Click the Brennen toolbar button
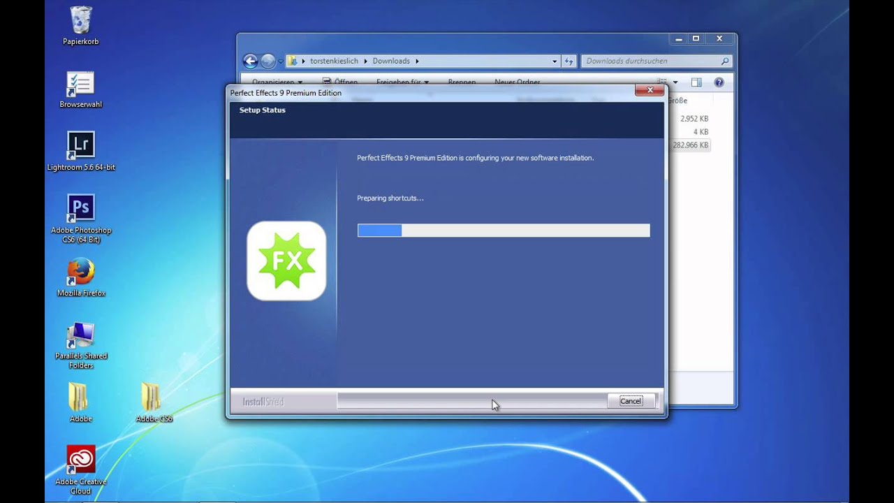 click(462, 82)
